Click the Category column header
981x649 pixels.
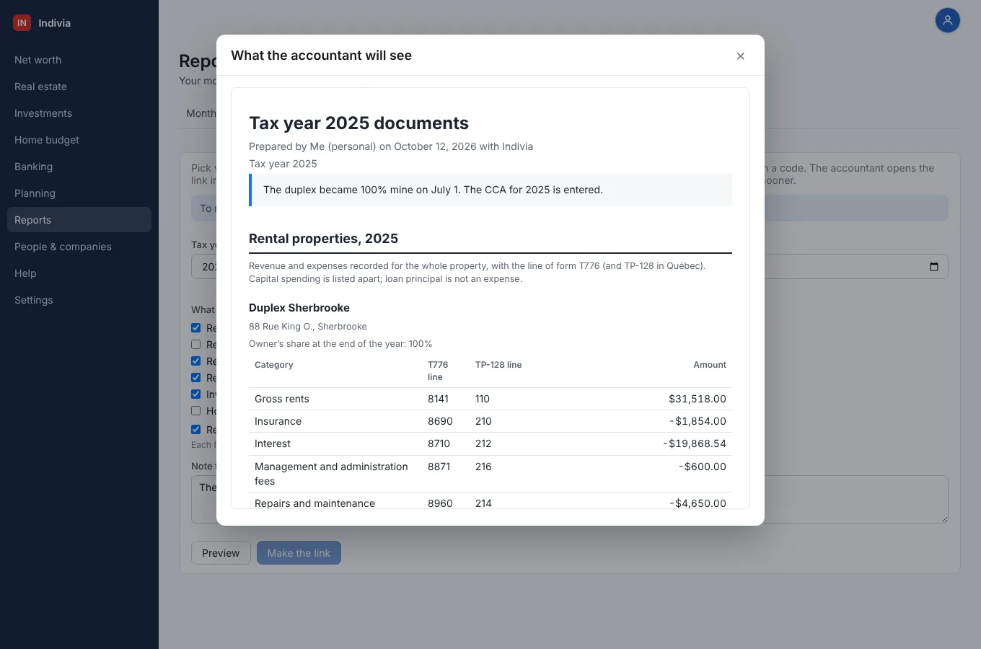point(274,365)
